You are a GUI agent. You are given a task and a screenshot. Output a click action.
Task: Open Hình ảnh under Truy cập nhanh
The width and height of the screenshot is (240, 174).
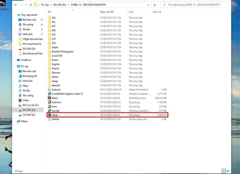28,34
